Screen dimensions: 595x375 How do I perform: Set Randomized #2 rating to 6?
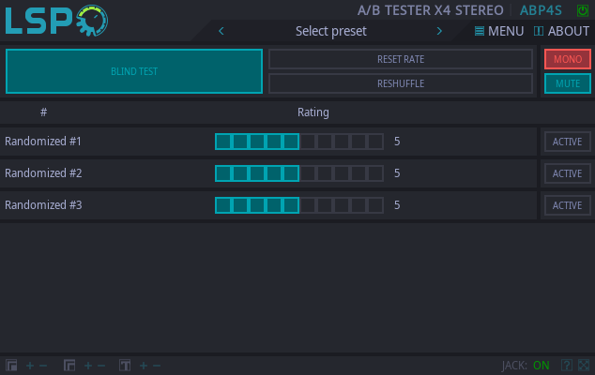(x=308, y=173)
